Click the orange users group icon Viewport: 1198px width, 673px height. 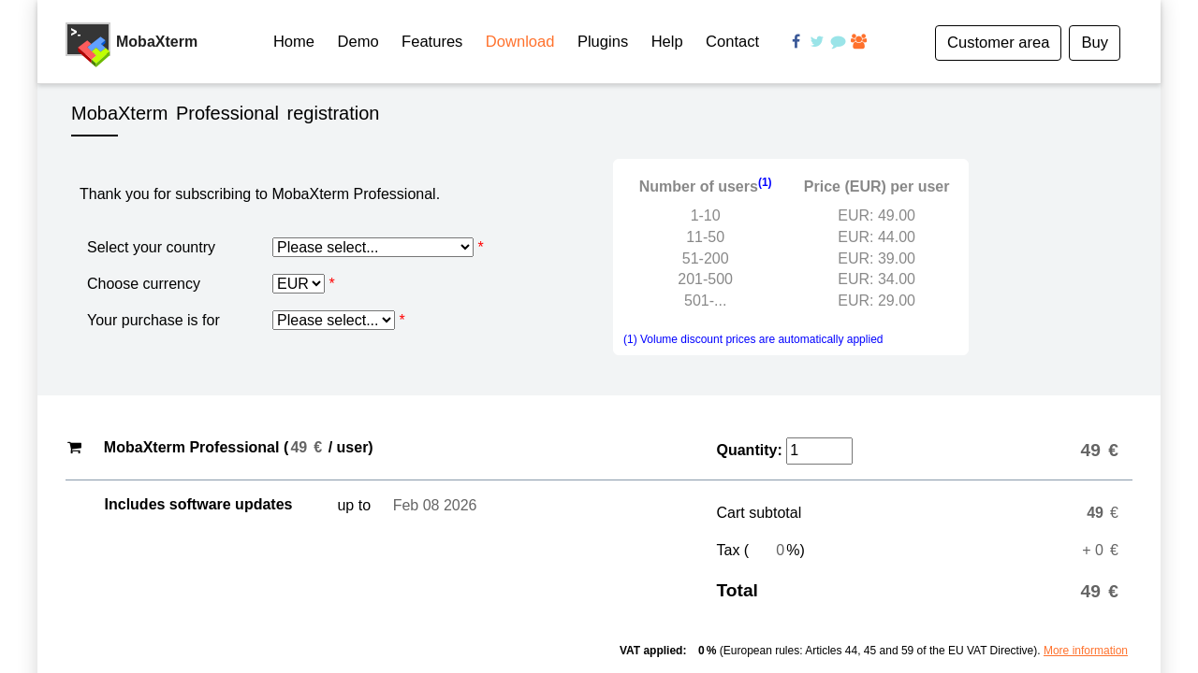858,41
